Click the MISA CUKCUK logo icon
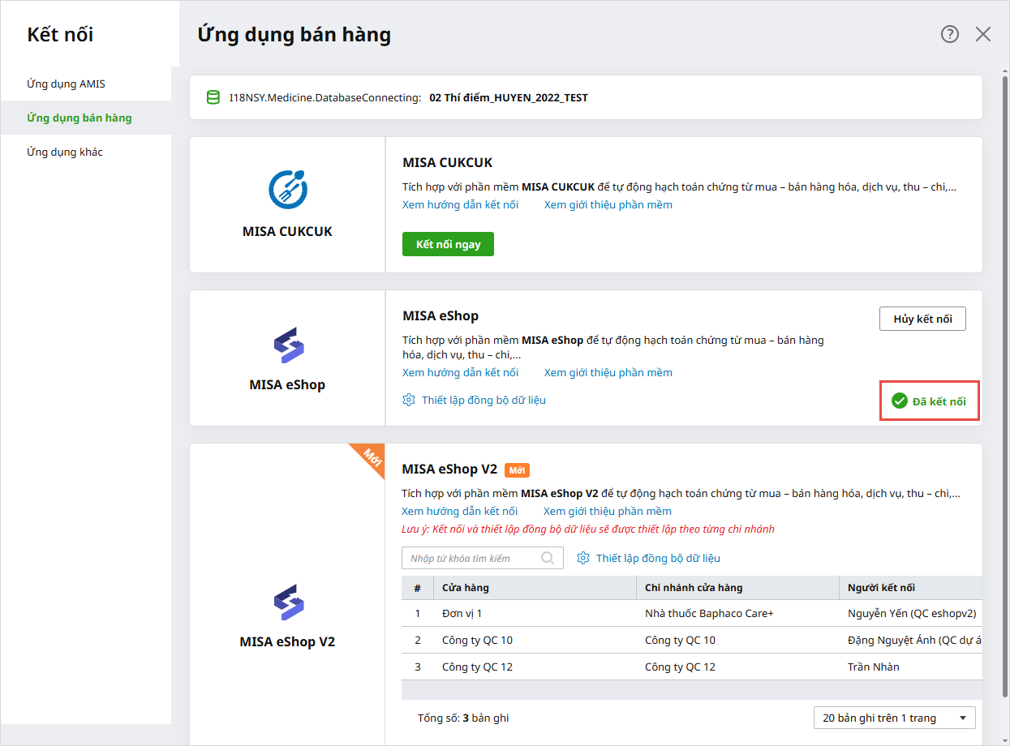The width and height of the screenshot is (1010, 746). (288, 189)
